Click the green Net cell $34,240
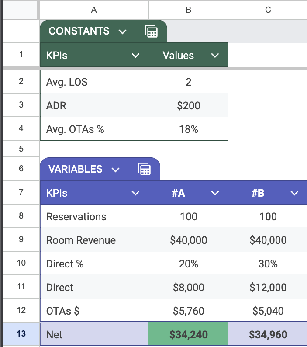 point(188,335)
